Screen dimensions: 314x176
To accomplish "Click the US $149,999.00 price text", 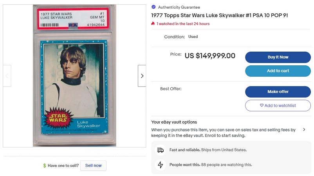I will [210, 56].
